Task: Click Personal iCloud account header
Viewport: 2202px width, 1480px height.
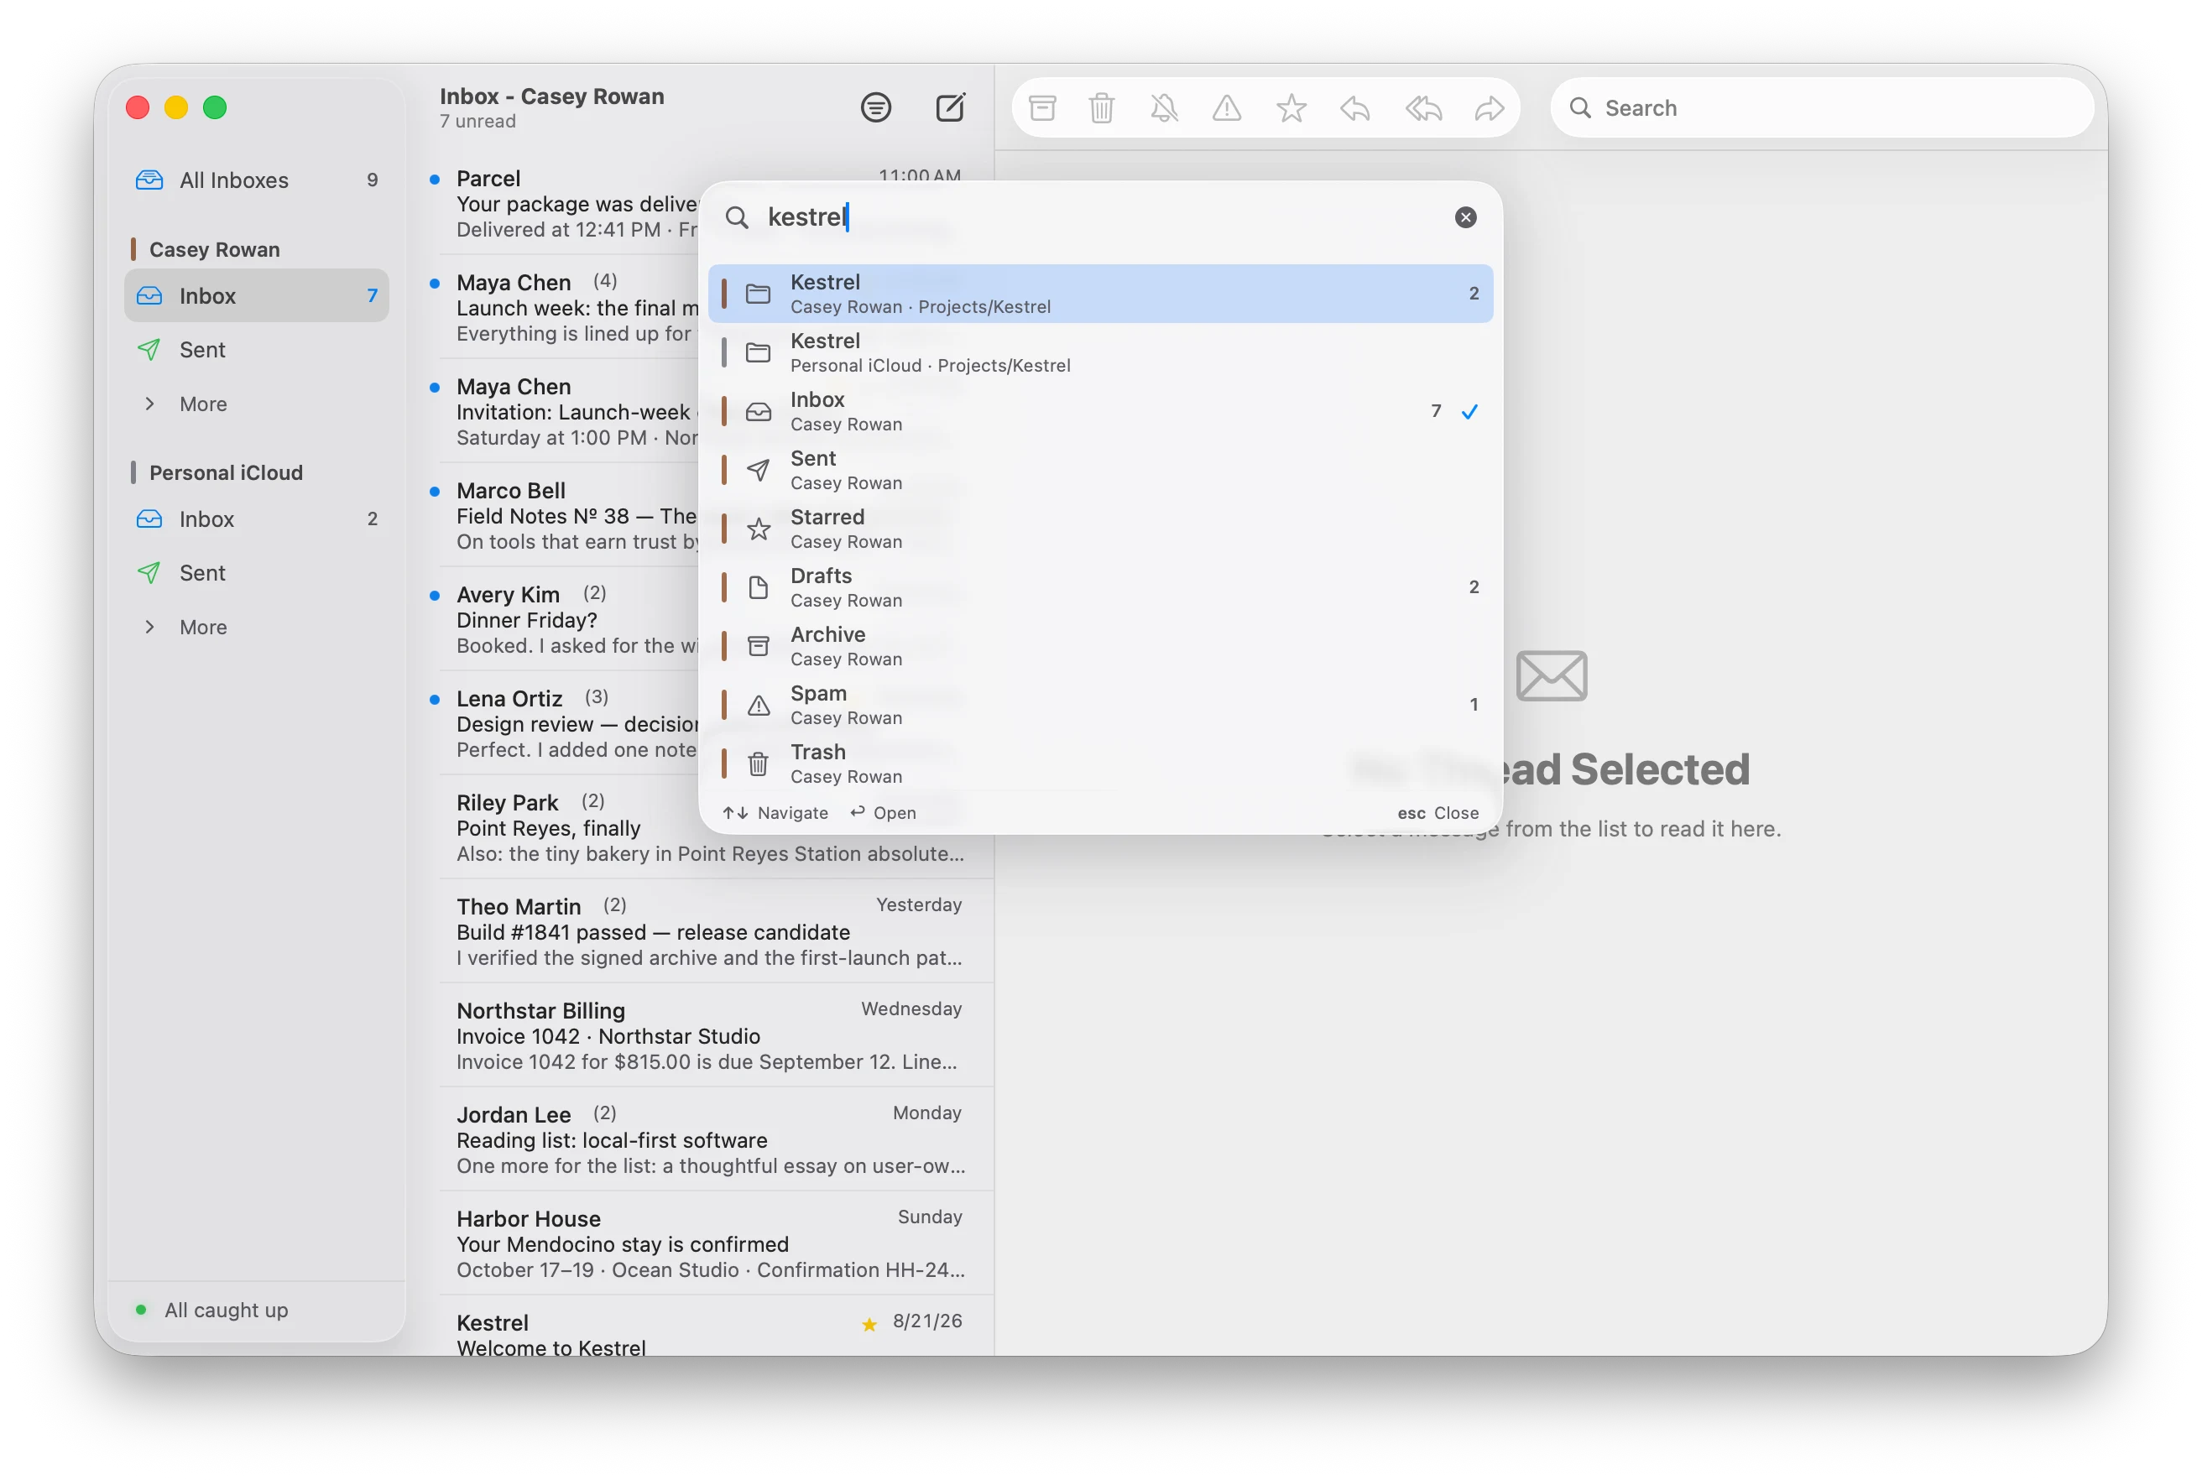Action: pos(226,472)
